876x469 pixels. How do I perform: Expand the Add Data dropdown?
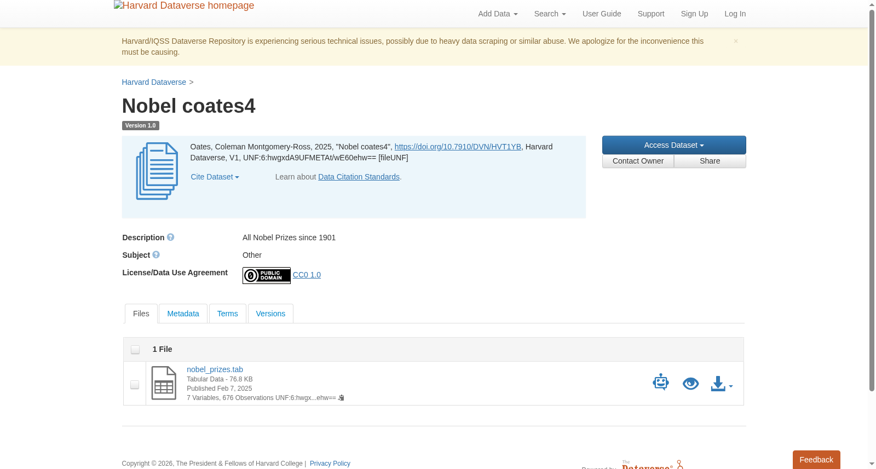(498, 14)
